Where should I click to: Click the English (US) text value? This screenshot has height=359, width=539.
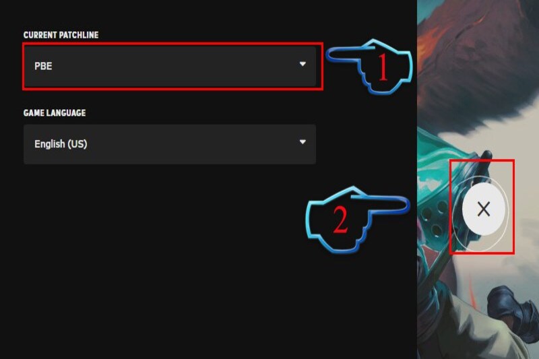61,144
